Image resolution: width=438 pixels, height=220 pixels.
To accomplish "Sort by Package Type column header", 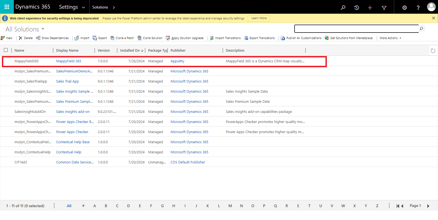I will point(158,50).
